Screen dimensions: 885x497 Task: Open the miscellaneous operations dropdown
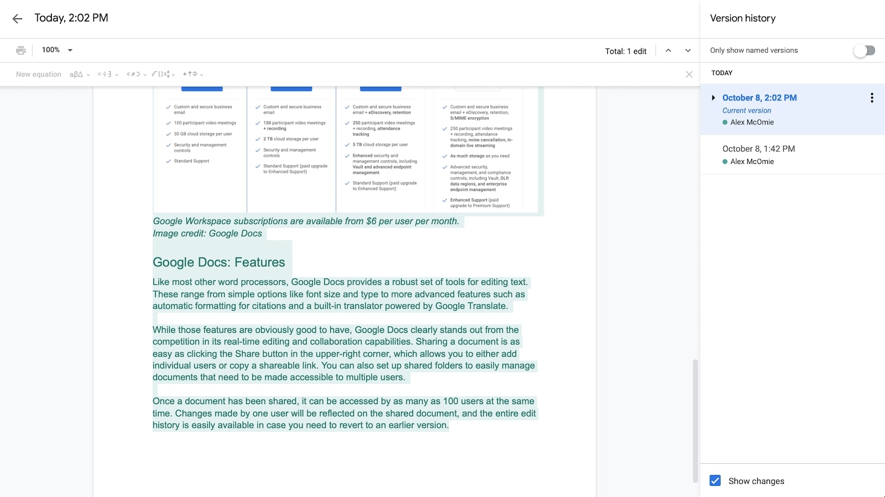[x=108, y=74]
